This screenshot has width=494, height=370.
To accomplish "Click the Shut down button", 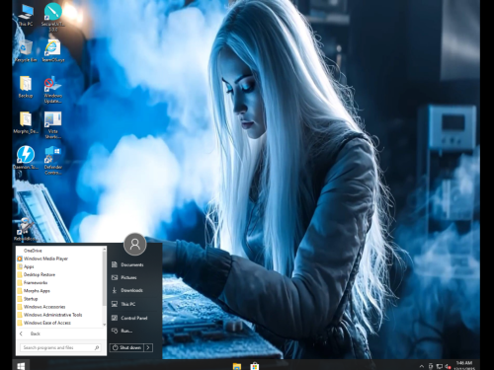I will 126,347.
